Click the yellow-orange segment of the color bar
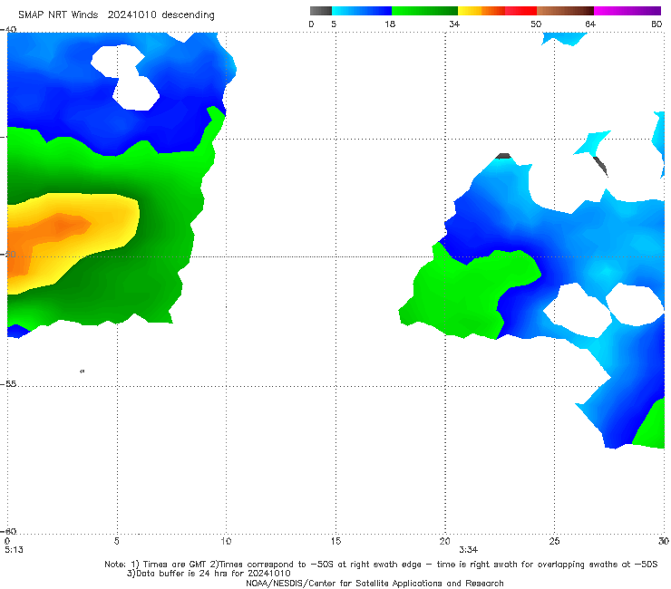Image resolution: width=671 pixels, height=589 pixels. coord(481,11)
